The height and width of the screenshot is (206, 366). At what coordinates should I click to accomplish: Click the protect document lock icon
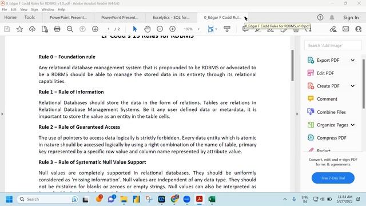(x=45, y=29)
